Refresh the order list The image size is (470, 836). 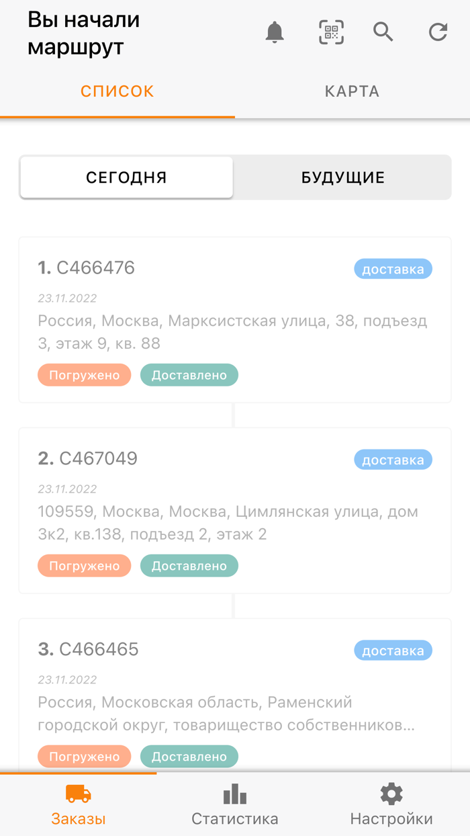click(x=437, y=32)
